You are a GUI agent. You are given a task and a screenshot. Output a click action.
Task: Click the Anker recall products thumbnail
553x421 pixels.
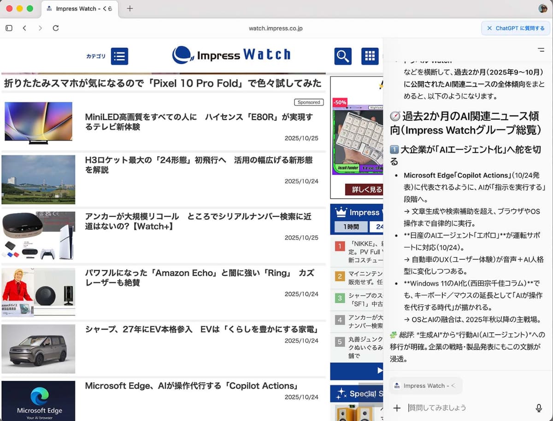[38, 236]
